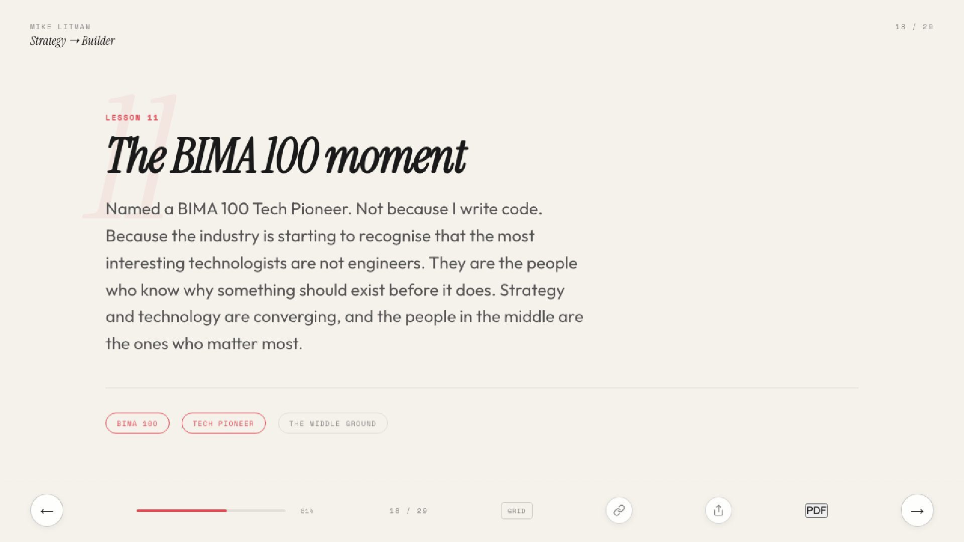The width and height of the screenshot is (964, 542).
Task: Click the Strategy → Builder title link
Action: coord(72,41)
